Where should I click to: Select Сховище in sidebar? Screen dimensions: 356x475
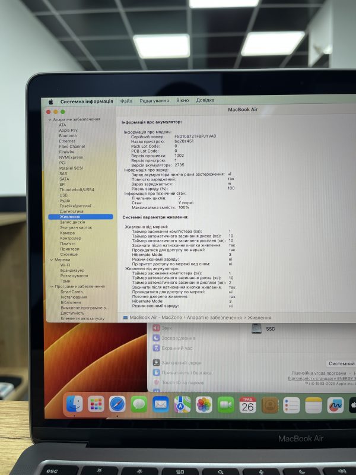(69, 255)
